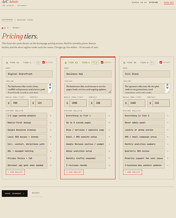Click the 1800 build price field
This screenshot has width=176, height=218.
[x=78, y=103]
